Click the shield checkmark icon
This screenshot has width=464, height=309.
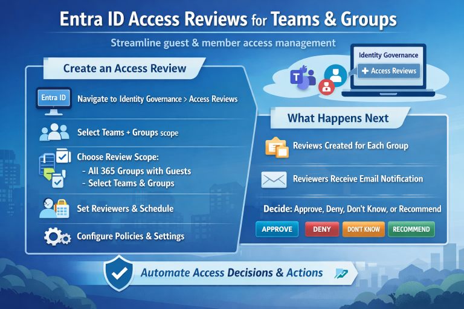tap(119, 273)
